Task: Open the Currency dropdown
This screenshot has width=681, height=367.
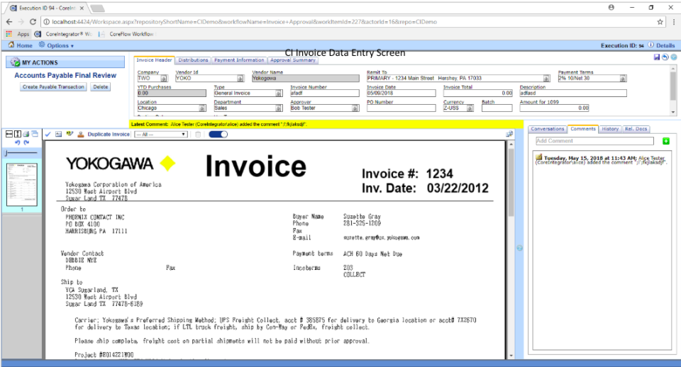Action: coord(470,108)
